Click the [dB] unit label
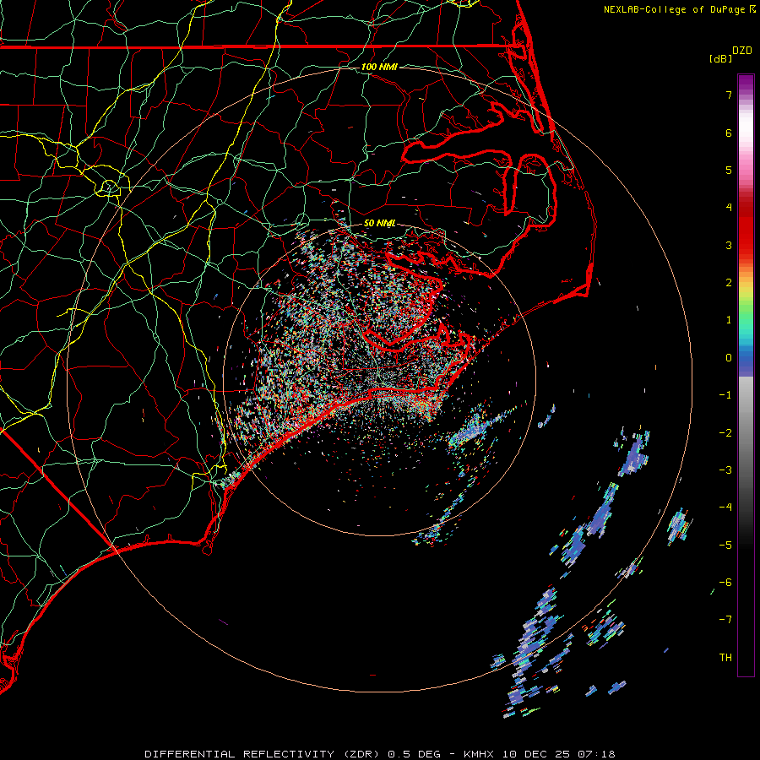The image size is (760, 760). tap(720, 58)
